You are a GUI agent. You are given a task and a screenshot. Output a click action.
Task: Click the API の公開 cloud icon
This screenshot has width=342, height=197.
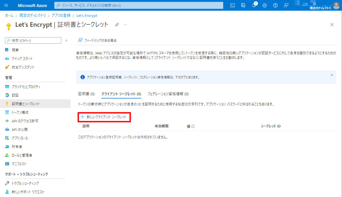7,129
